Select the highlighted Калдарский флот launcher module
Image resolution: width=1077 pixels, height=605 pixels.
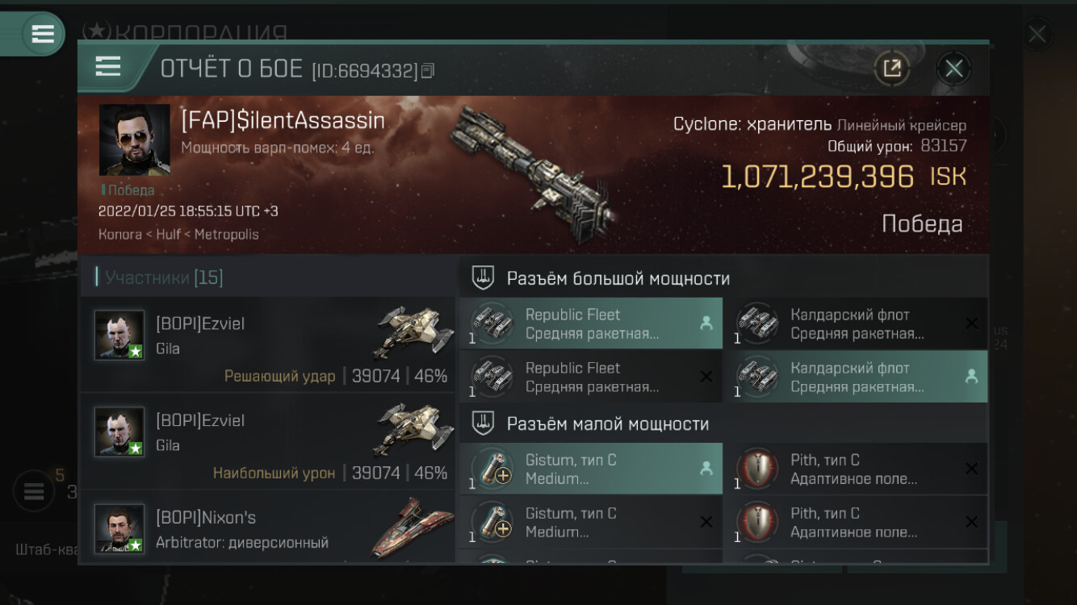[856, 377]
